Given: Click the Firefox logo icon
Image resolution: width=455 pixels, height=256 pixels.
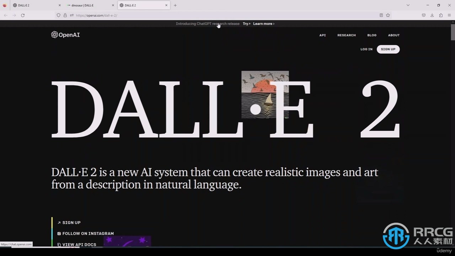Looking at the screenshot, I should [5, 5].
